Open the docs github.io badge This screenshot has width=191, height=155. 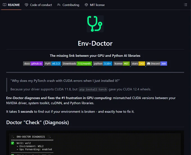33,64
